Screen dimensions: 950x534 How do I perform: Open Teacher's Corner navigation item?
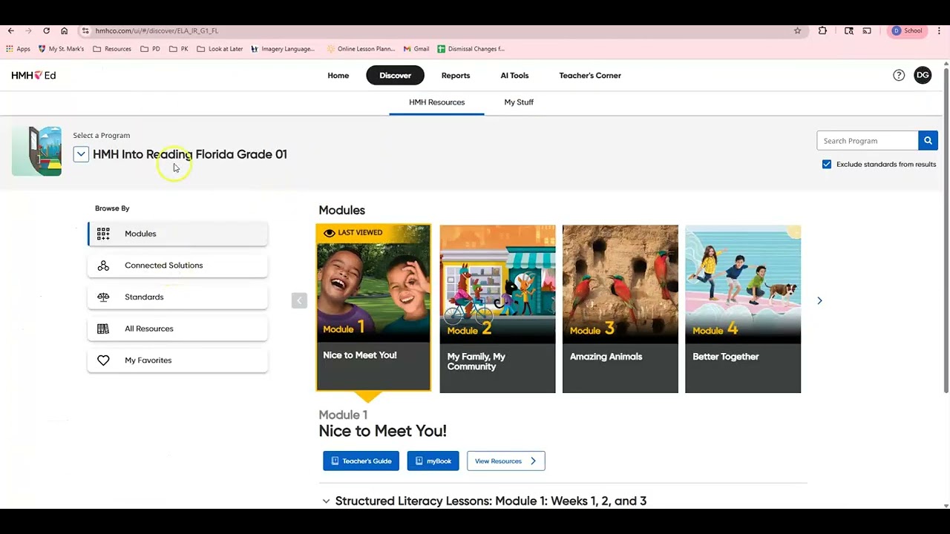590,75
